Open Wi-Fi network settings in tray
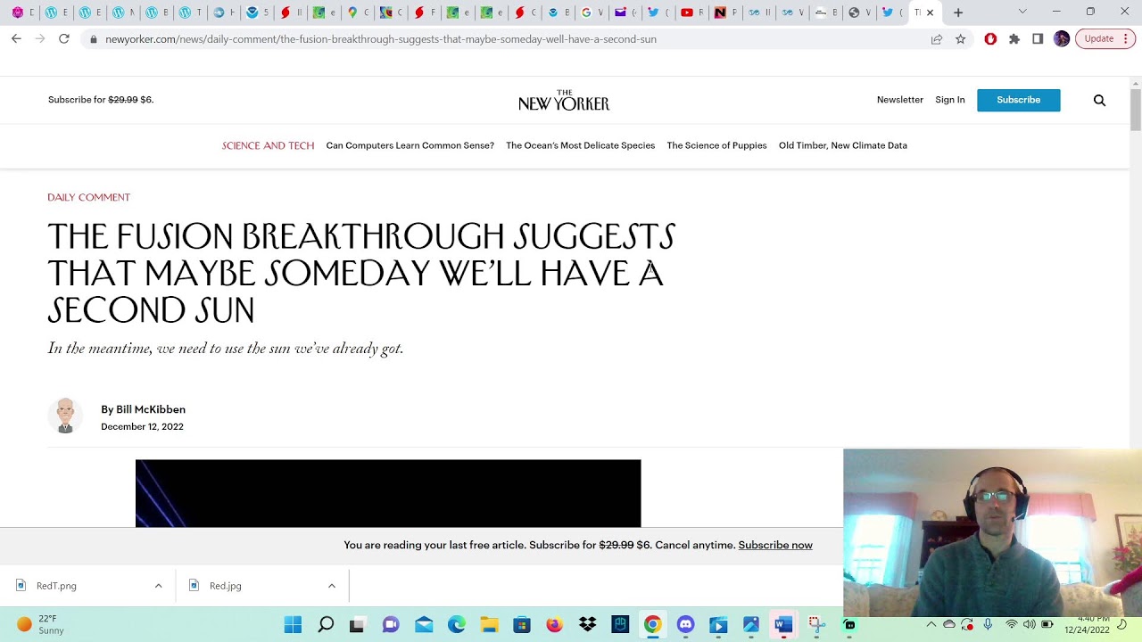1142x642 pixels. pos(1011,624)
